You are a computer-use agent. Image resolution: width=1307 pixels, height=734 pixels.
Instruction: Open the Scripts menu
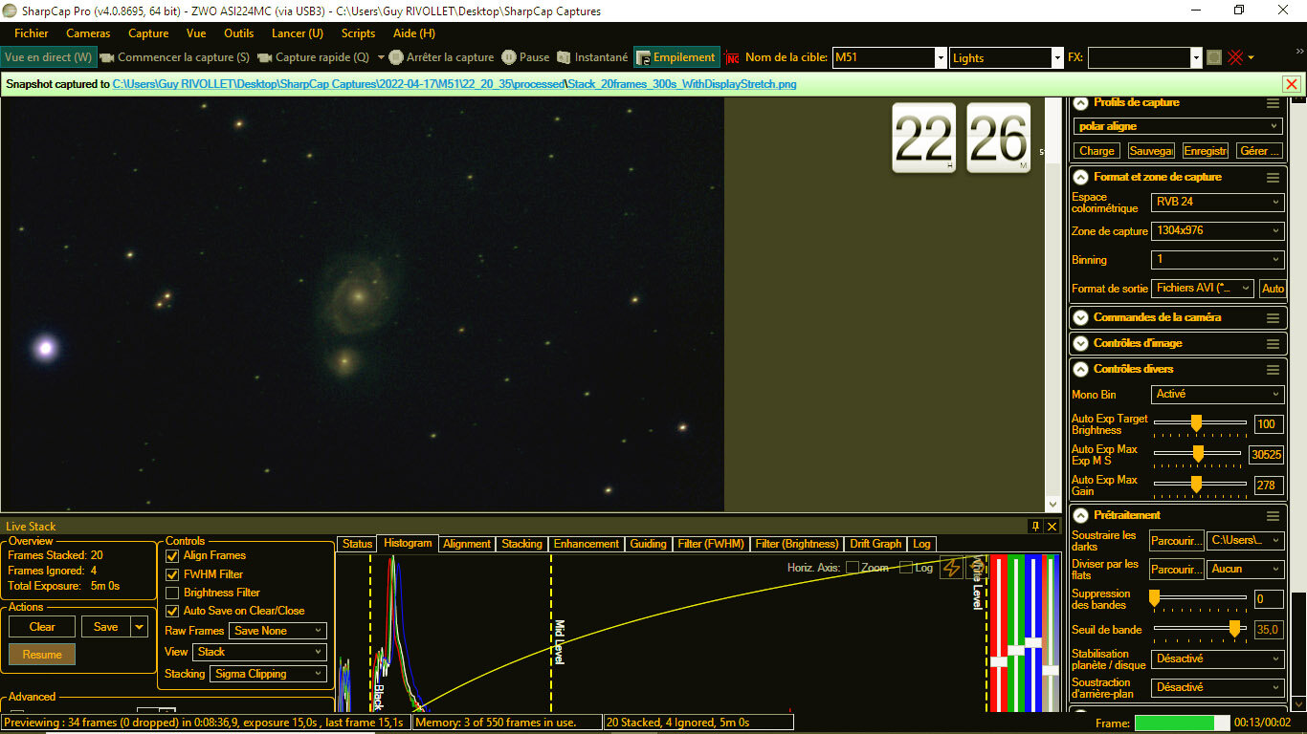[359, 33]
